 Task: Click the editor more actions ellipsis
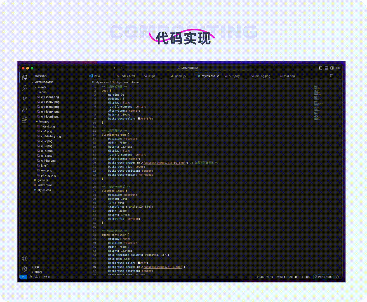pyautogui.click(x=337, y=76)
